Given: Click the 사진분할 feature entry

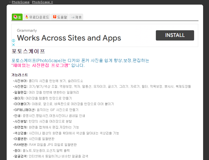Looking at the screenshot, I should [x=42, y=121].
